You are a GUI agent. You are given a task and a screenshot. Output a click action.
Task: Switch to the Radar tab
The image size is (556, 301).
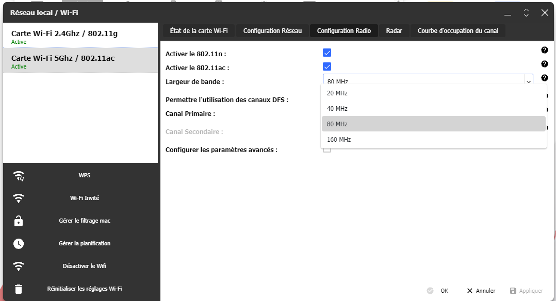pos(394,31)
